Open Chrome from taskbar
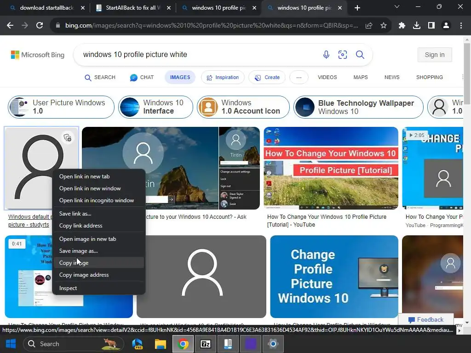This screenshot has width=471, height=353. point(183,344)
